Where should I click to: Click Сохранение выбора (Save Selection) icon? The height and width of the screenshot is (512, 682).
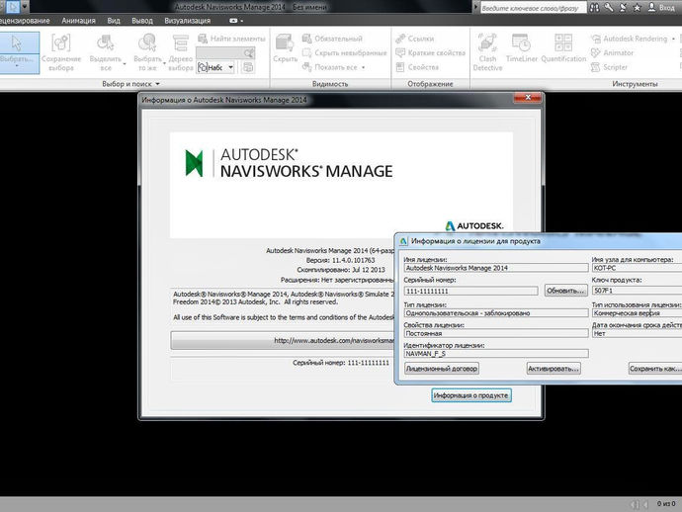[x=61, y=52]
